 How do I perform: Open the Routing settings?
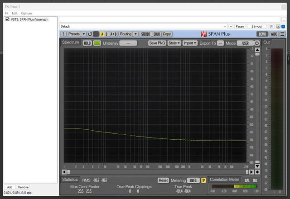coord(126,34)
